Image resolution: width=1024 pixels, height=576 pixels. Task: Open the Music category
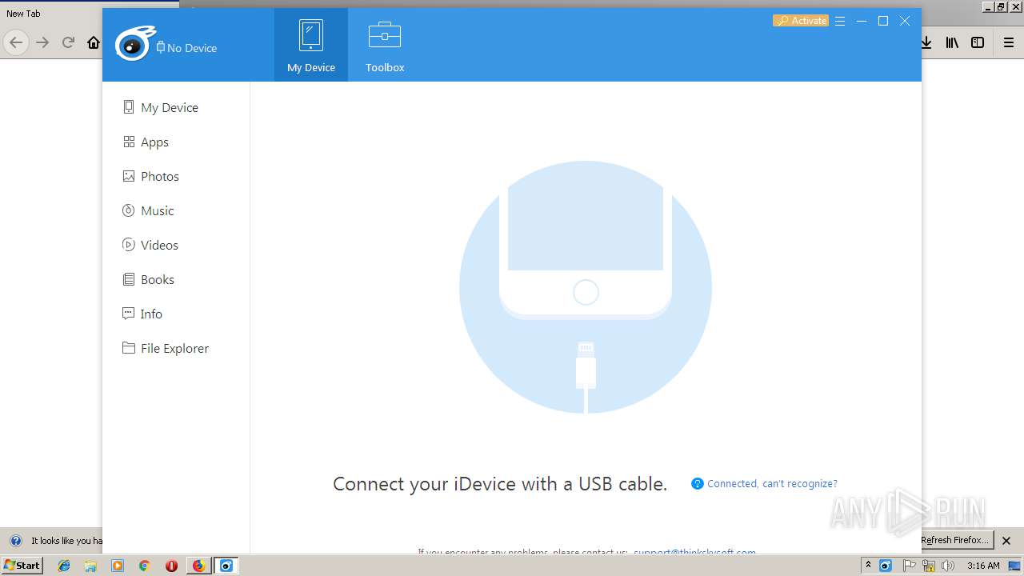point(148,210)
